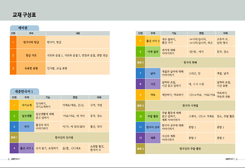Click the vocabulary cell "장소, 주말 활동"
Viewport: 245px width, 168px height.
(225, 116)
